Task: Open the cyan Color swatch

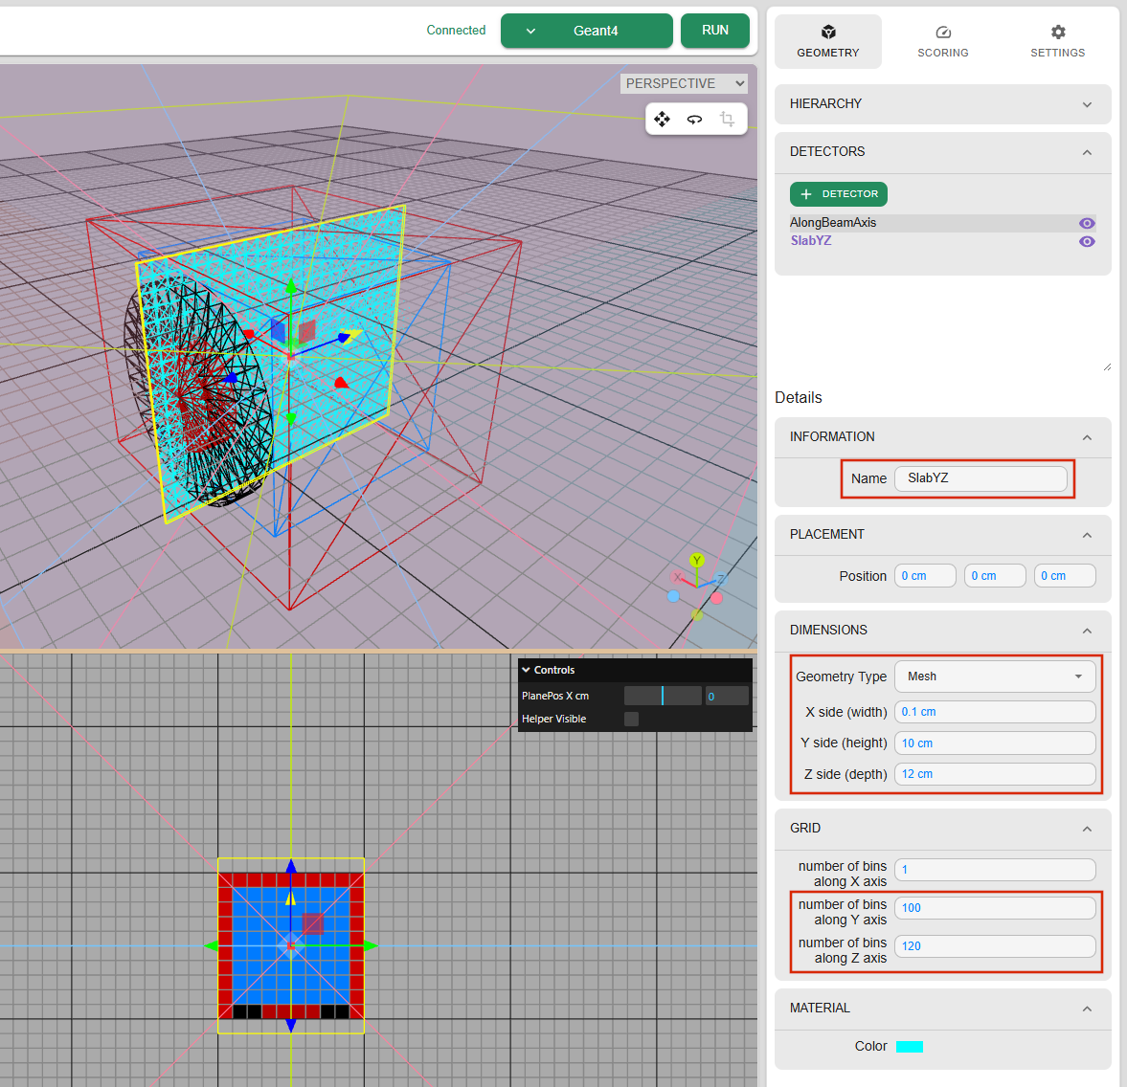Action: (909, 1046)
